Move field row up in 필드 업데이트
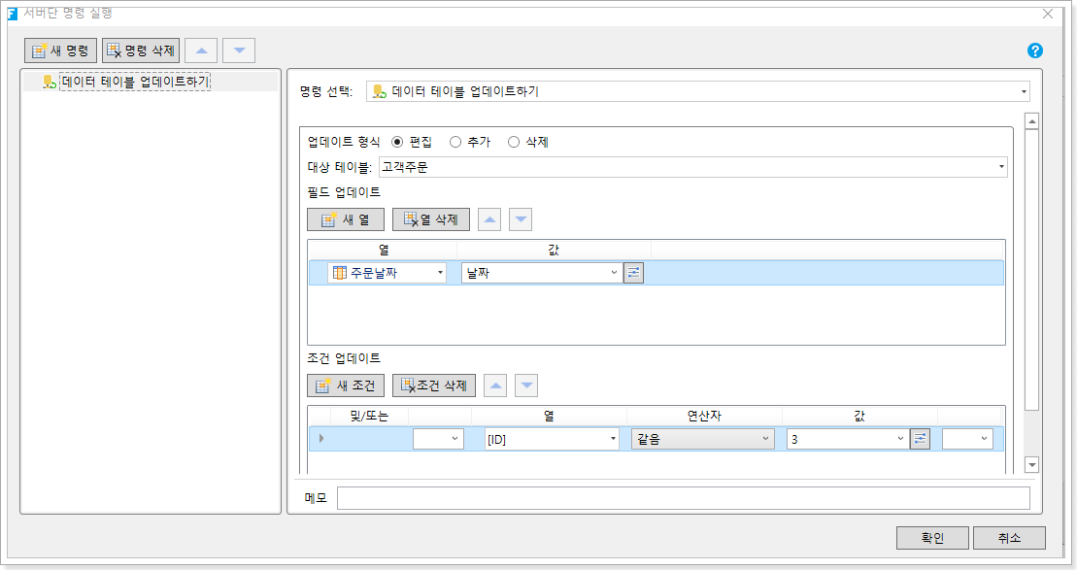The image size is (1077, 570). pyautogui.click(x=490, y=219)
